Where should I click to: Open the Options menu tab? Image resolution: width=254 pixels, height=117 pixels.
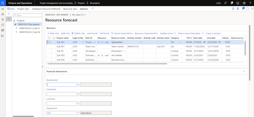click(x=84, y=9)
